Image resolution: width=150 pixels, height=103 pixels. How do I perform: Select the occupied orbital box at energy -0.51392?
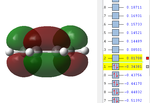[115, 100]
